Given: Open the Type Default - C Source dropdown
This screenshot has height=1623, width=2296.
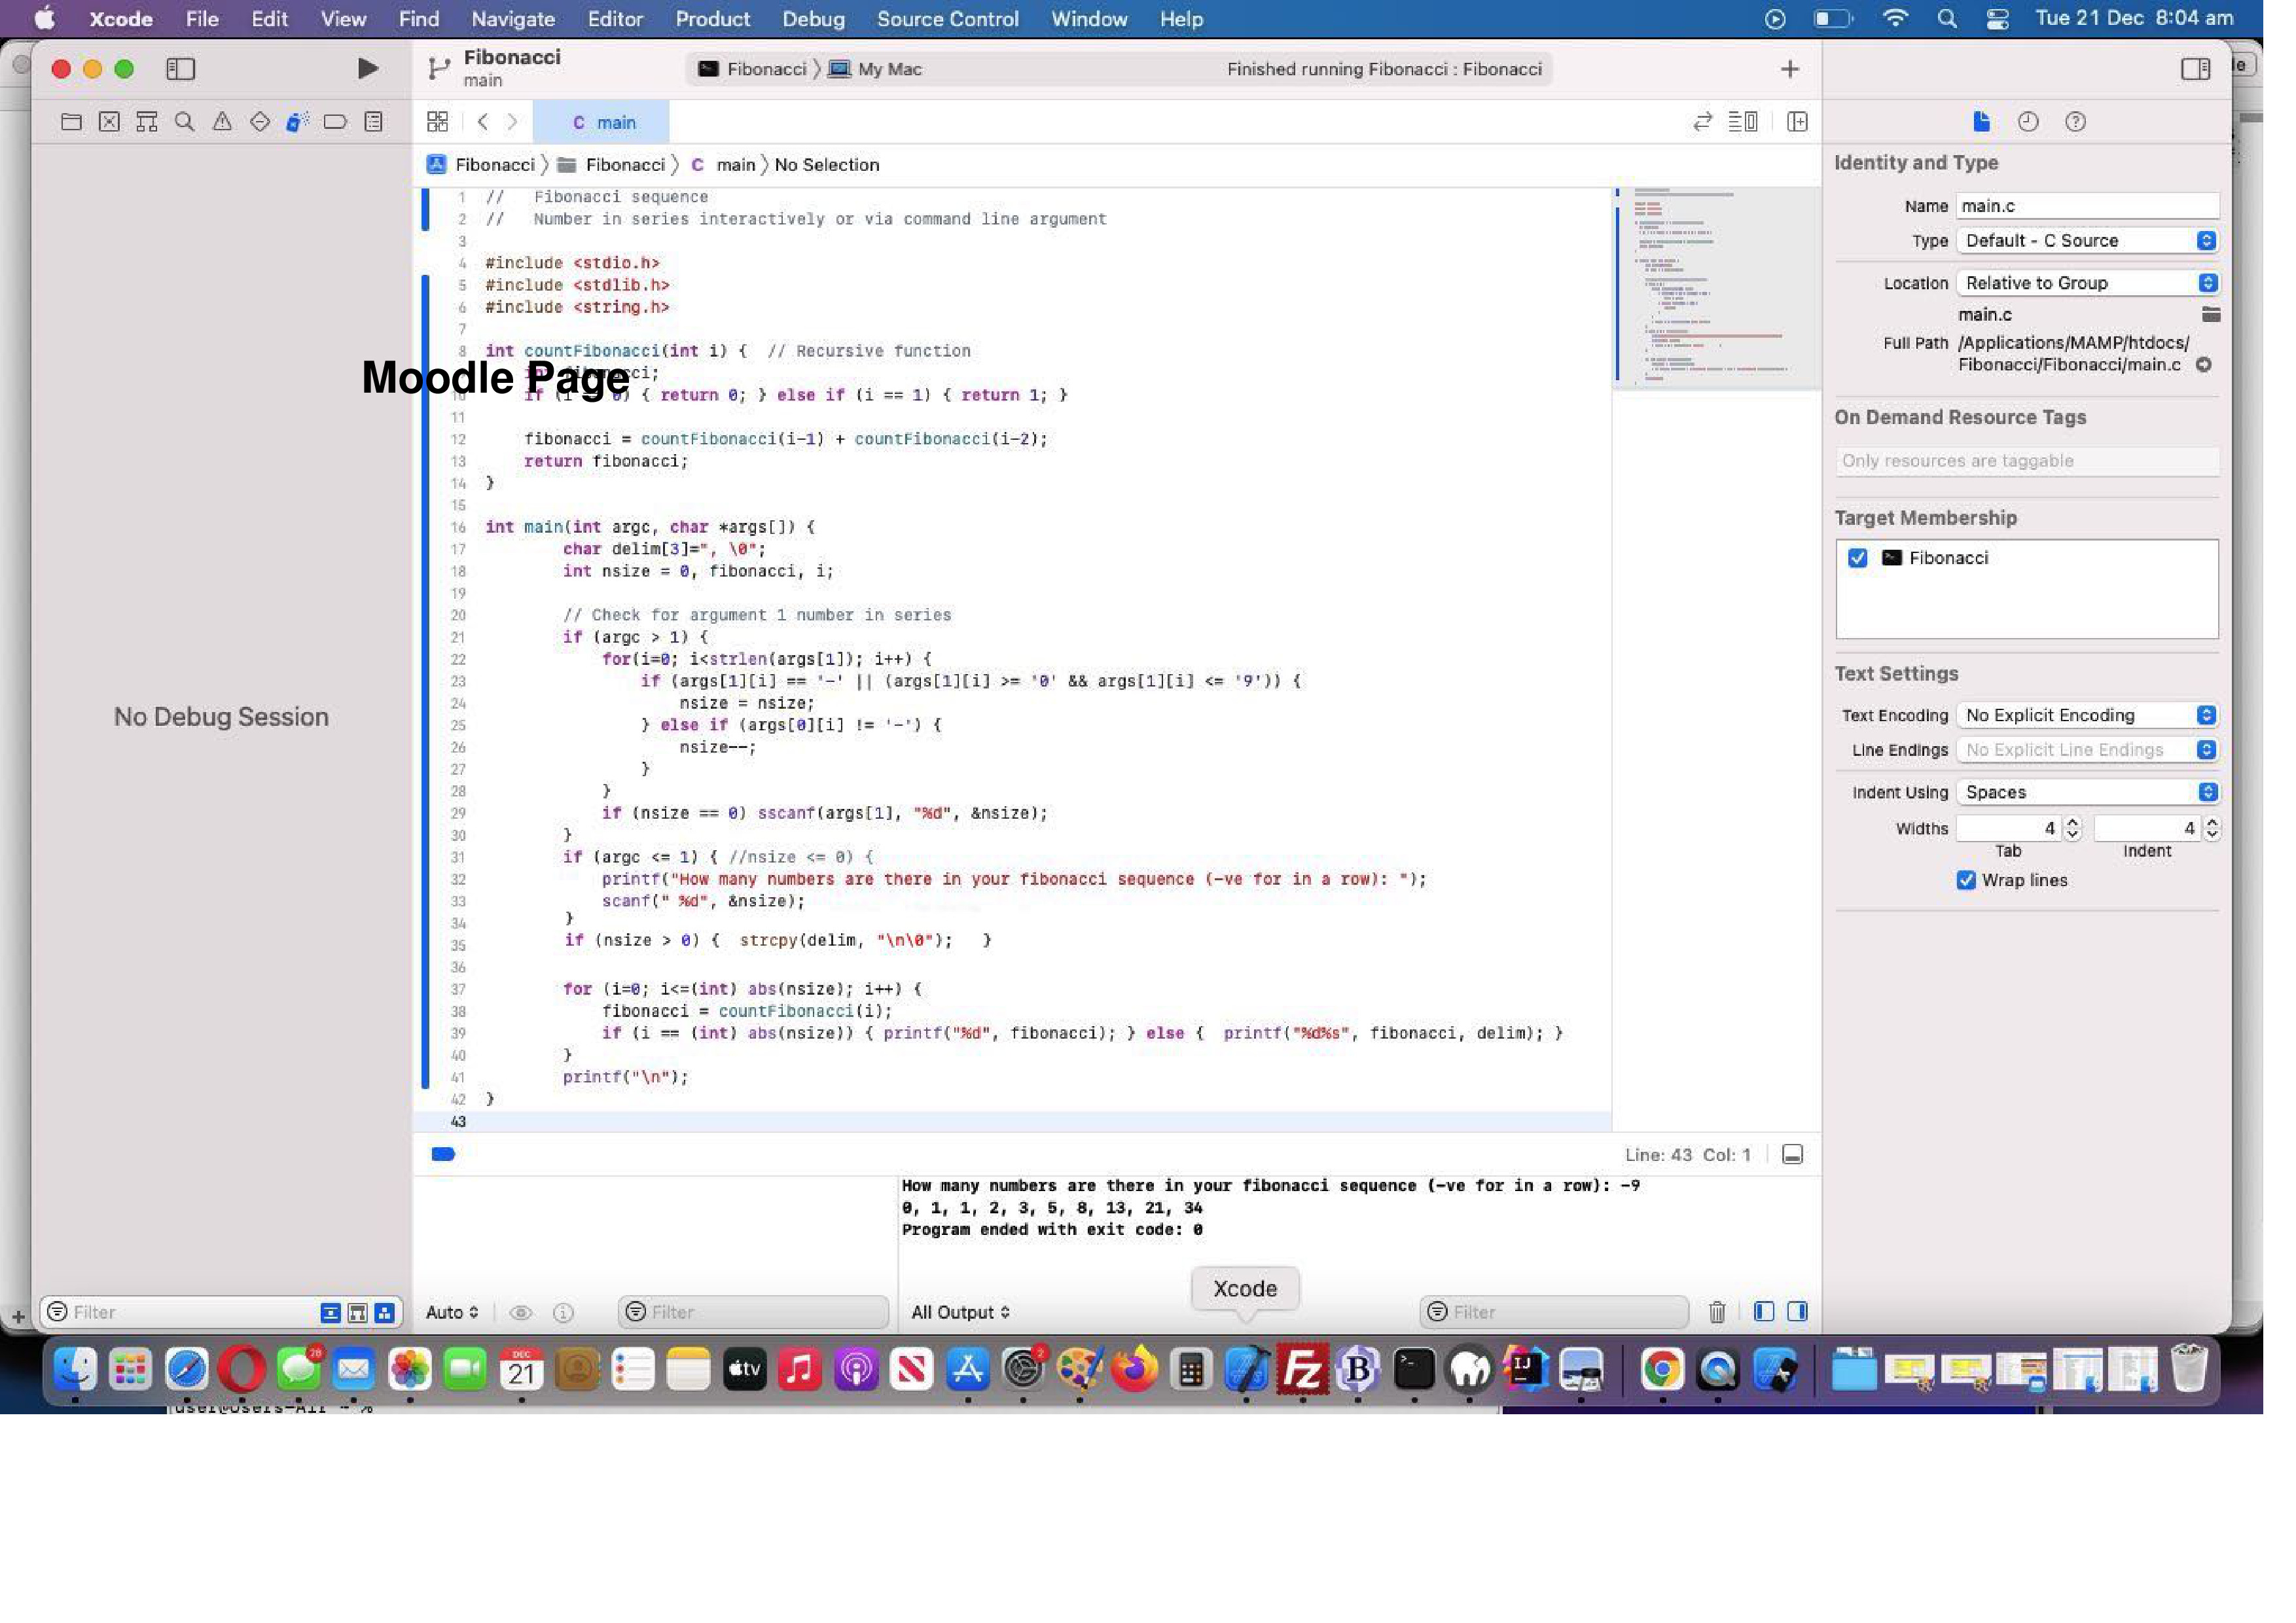Looking at the screenshot, I should click(2087, 241).
